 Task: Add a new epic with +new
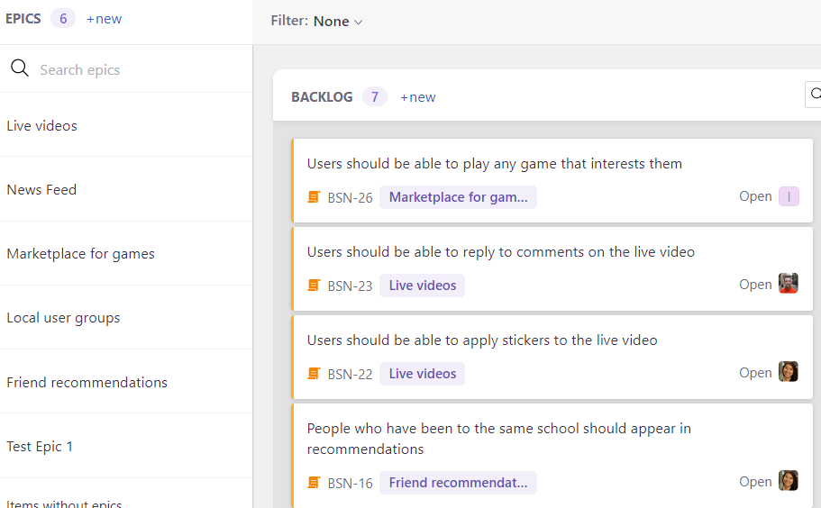click(x=104, y=19)
